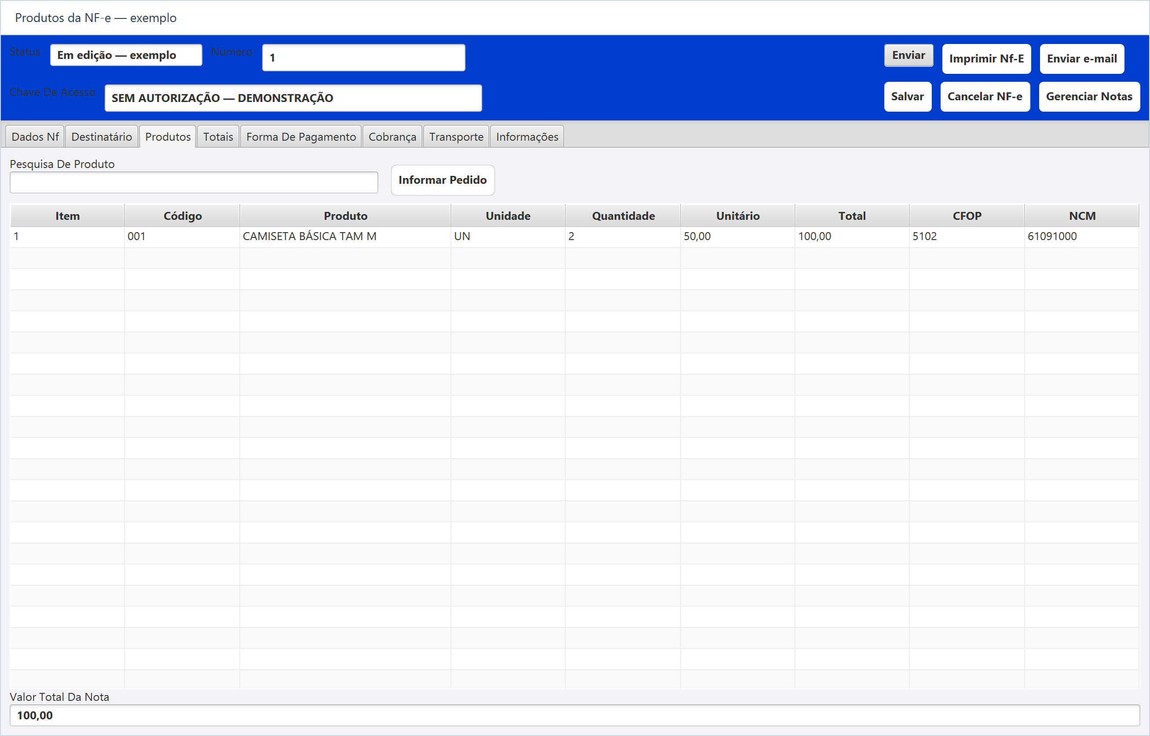The height and width of the screenshot is (736, 1150).
Task: Click unit cell UN
Action: 508,237
